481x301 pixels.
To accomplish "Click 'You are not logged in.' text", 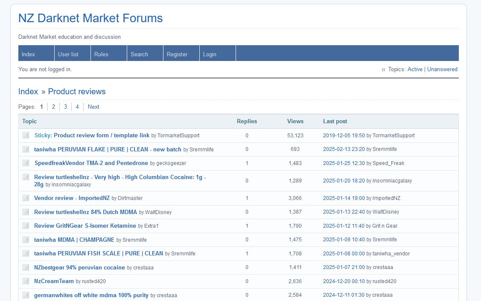I will tap(45, 69).
